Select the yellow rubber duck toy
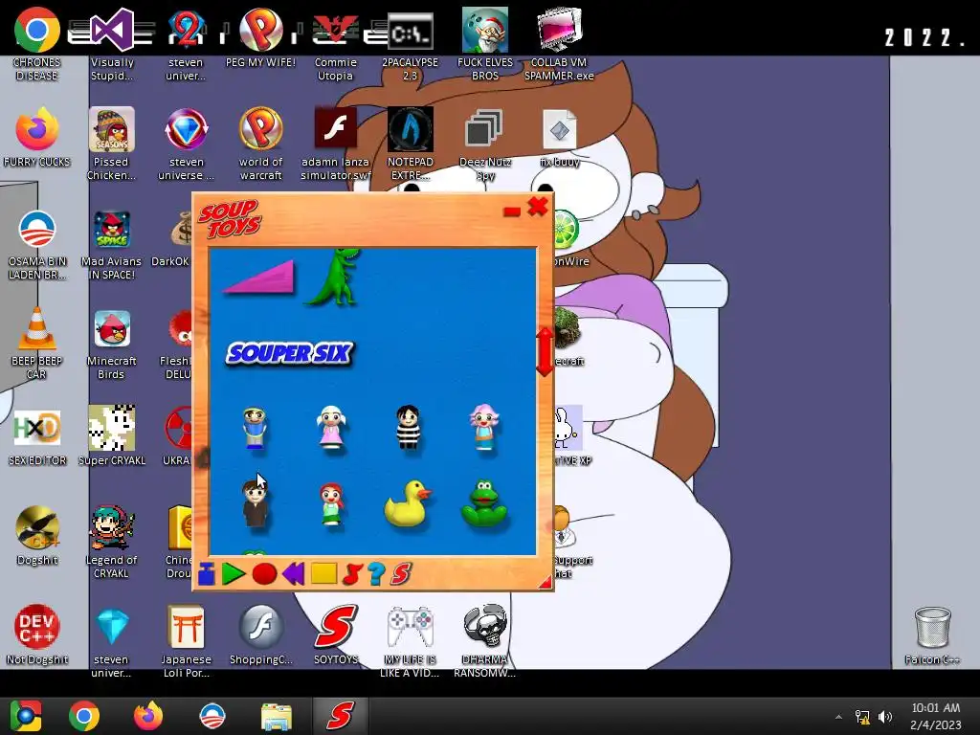Screen dimensions: 980x735 tap(408, 503)
